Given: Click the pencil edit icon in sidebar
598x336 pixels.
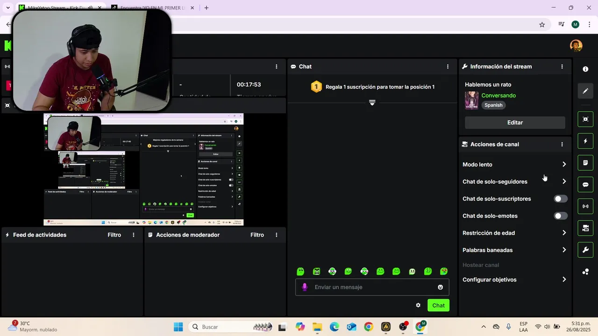Looking at the screenshot, I should (x=585, y=91).
